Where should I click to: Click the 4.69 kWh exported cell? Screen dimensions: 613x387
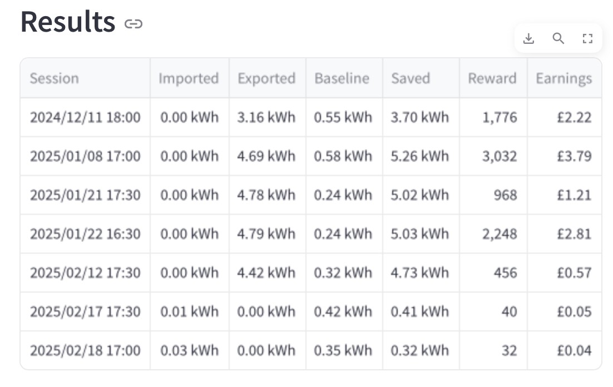(268, 156)
